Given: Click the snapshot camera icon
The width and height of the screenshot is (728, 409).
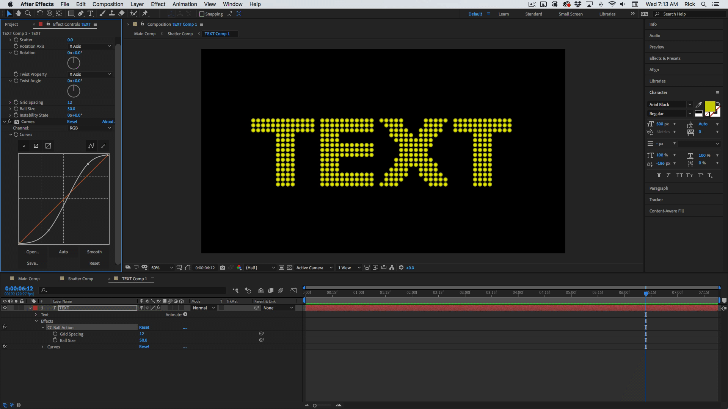Looking at the screenshot, I should point(223,268).
